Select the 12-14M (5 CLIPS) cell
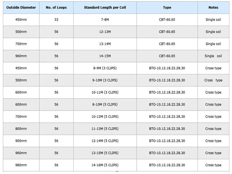Screen dimensions: 232x174 (105, 141)
